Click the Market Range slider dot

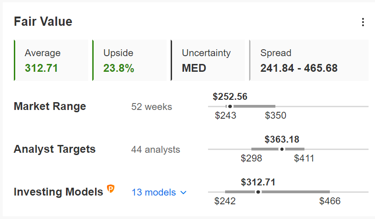[230, 106]
